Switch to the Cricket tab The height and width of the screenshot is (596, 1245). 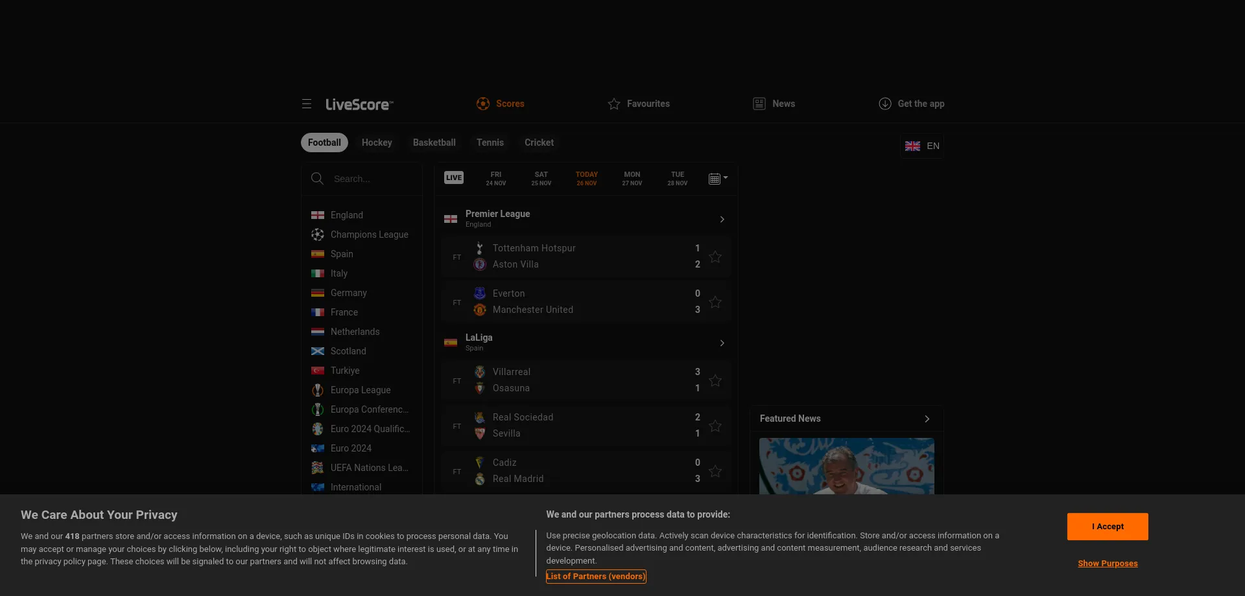pyautogui.click(x=539, y=143)
